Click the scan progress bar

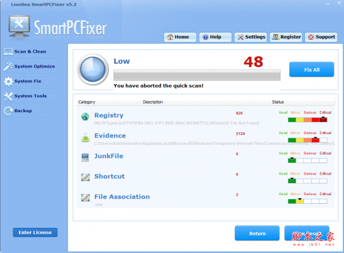pyautogui.click(x=197, y=75)
